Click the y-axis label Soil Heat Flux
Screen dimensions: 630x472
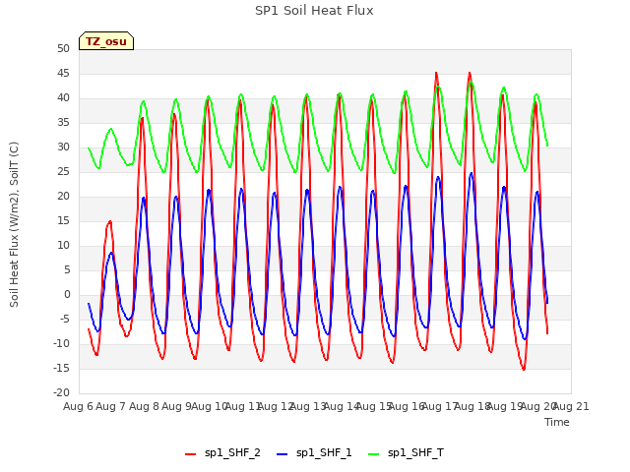[x=14, y=224]
